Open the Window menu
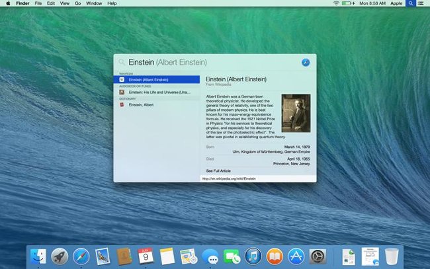 pyautogui.click(x=94, y=3)
